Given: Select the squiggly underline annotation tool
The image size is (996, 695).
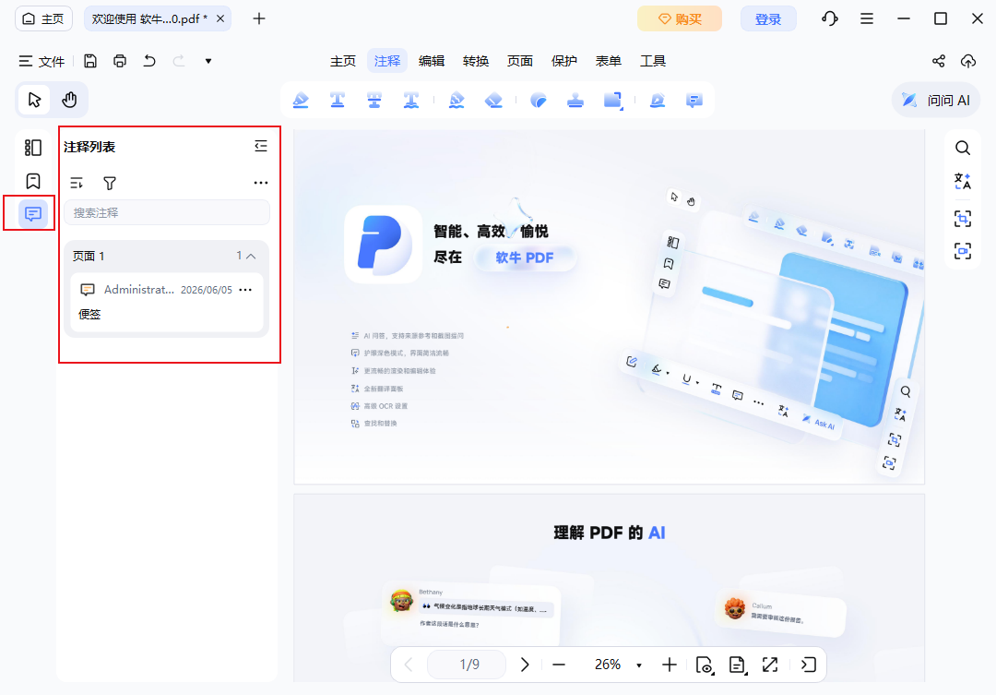Looking at the screenshot, I should pyautogui.click(x=411, y=100).
